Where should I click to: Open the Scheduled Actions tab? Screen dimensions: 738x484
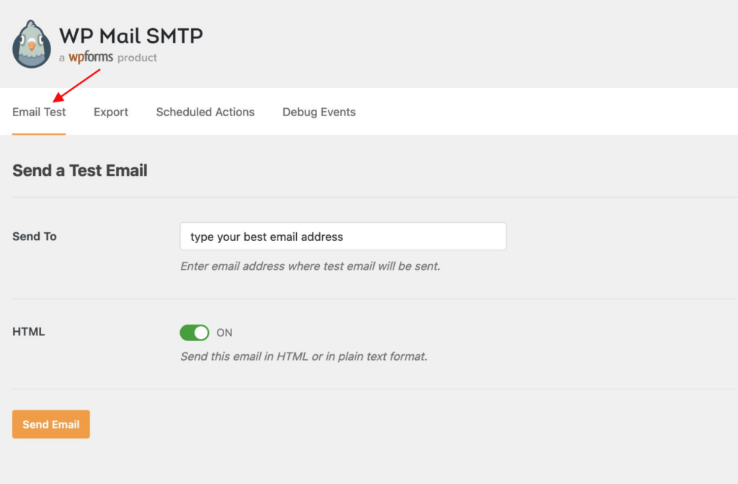pos(205,112)
